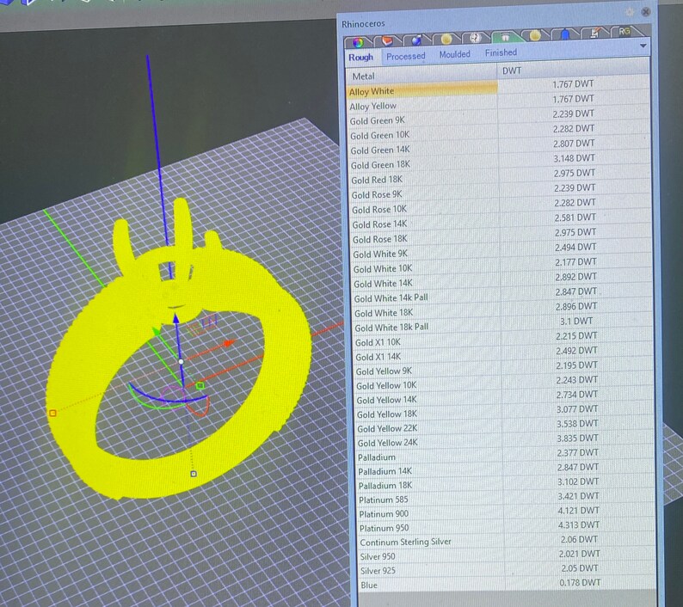This screenshot has height=607, width=683.
Task: Open the notes pencil panel tab
Action: (x=594, y=33)
